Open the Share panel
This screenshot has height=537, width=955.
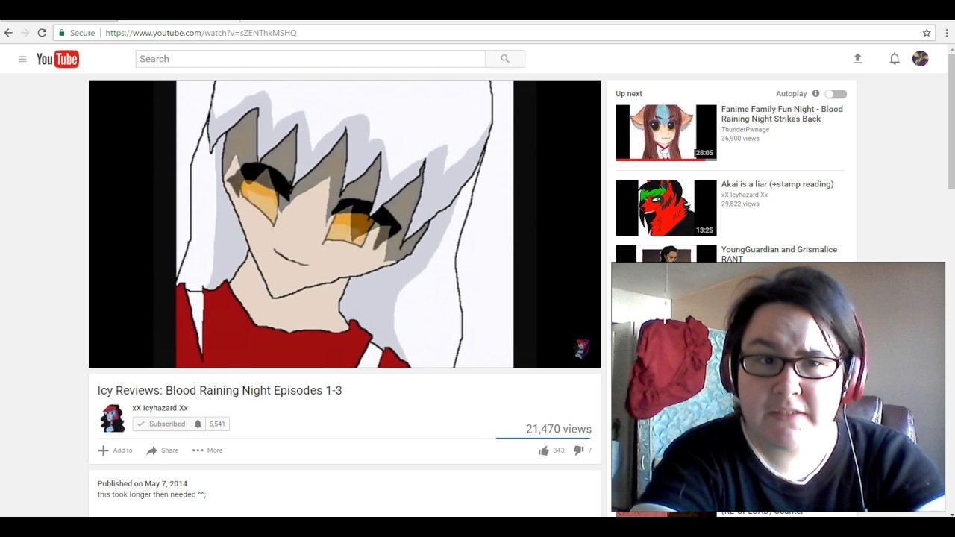pyautogui.click(x=163, y=450)
